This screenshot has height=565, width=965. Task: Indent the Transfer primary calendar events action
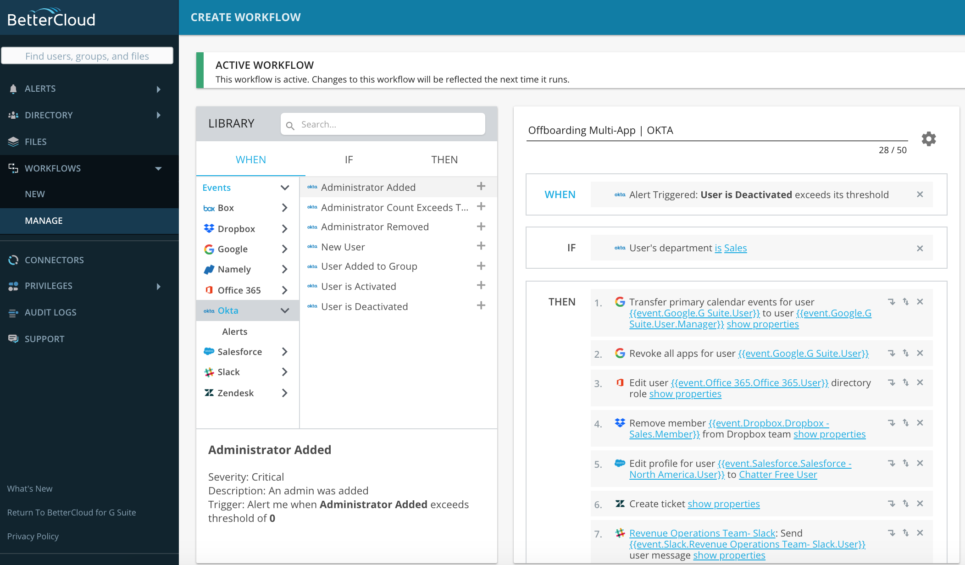(891, 302)
